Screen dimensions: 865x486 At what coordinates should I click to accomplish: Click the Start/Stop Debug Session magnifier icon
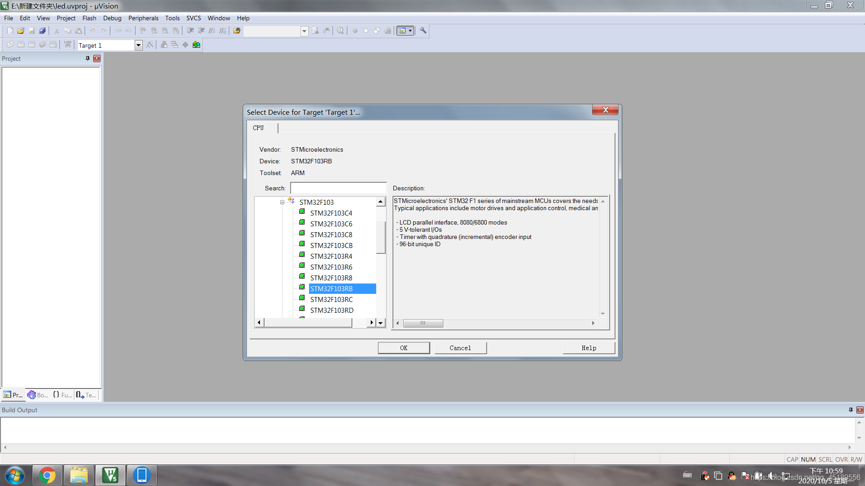tap(341, 31)
